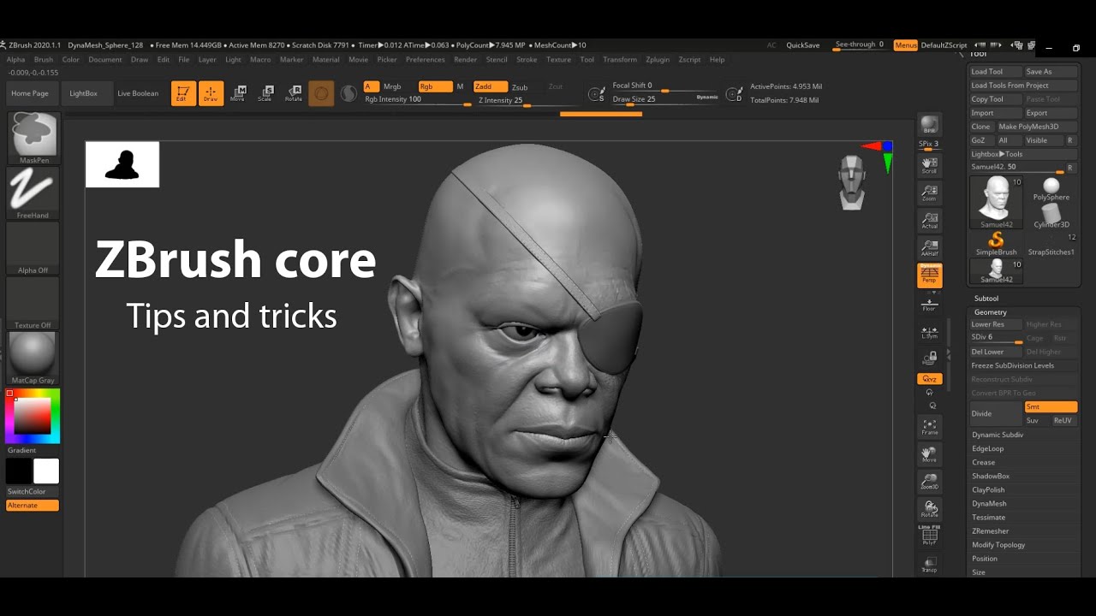
Task: Select the Scale transform tool
Action: click(x=266, y=93)
